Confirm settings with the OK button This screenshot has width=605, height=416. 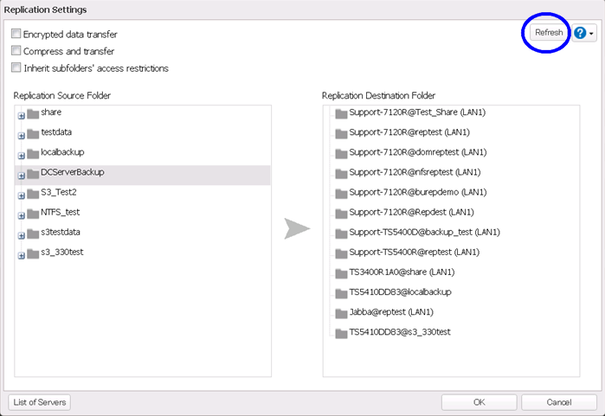click(x=479, y=402)
